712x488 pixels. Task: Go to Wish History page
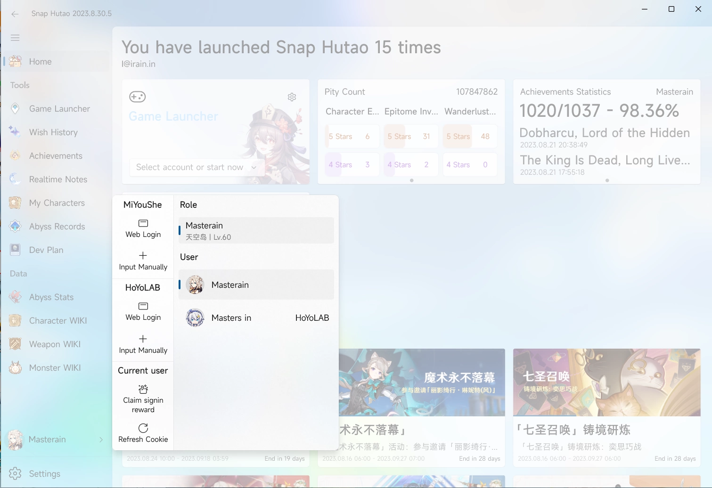pyautogui.click(x=57, y=132)
